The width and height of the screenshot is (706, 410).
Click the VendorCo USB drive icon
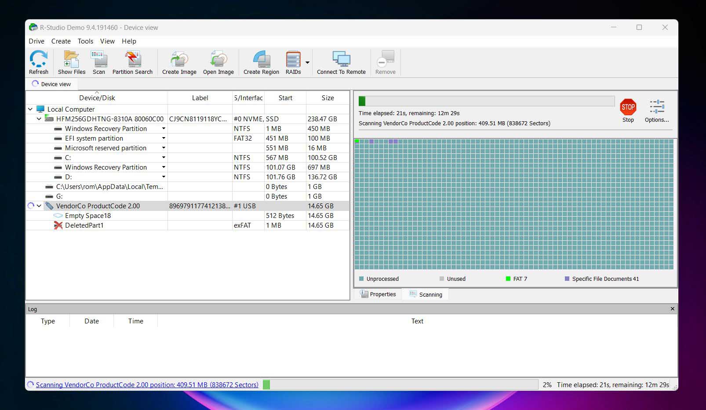click(x=49, y=206)
